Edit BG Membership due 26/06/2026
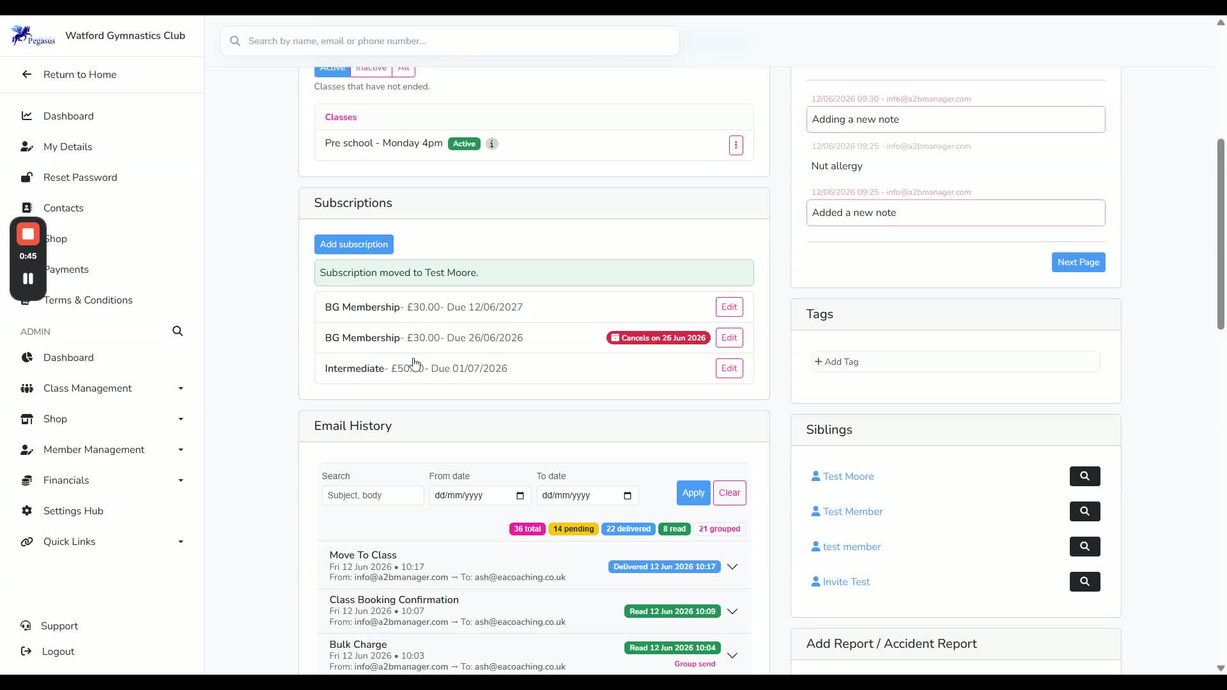The height and width of the screenshot is (690, 1227). pyautogui.click(x=729, y=337)
